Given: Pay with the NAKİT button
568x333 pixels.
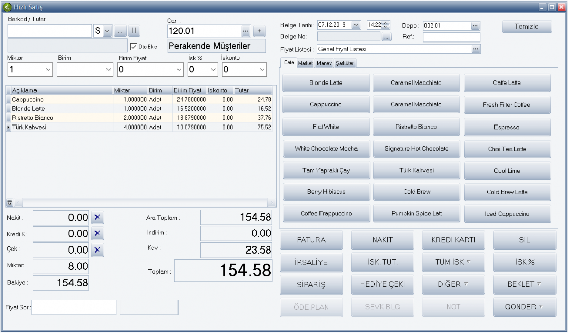Looking at the screenshot, I should point(382,240).
